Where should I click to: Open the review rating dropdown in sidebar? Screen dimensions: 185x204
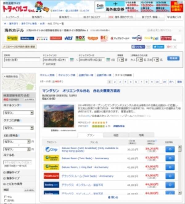18,128
